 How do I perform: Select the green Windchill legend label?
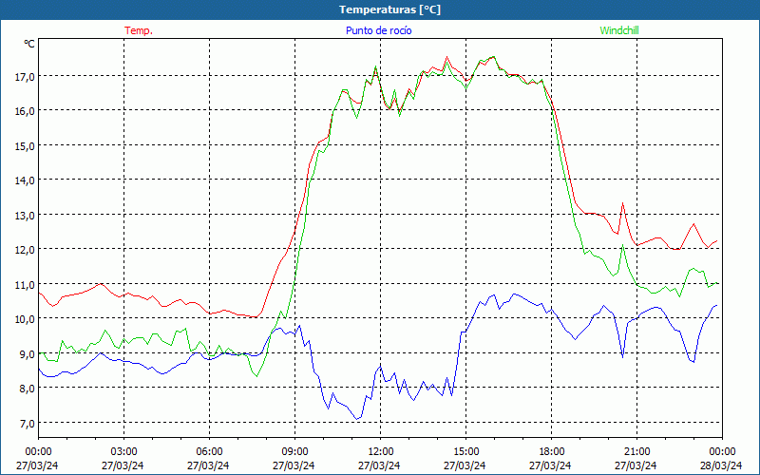tap(619, 30)
